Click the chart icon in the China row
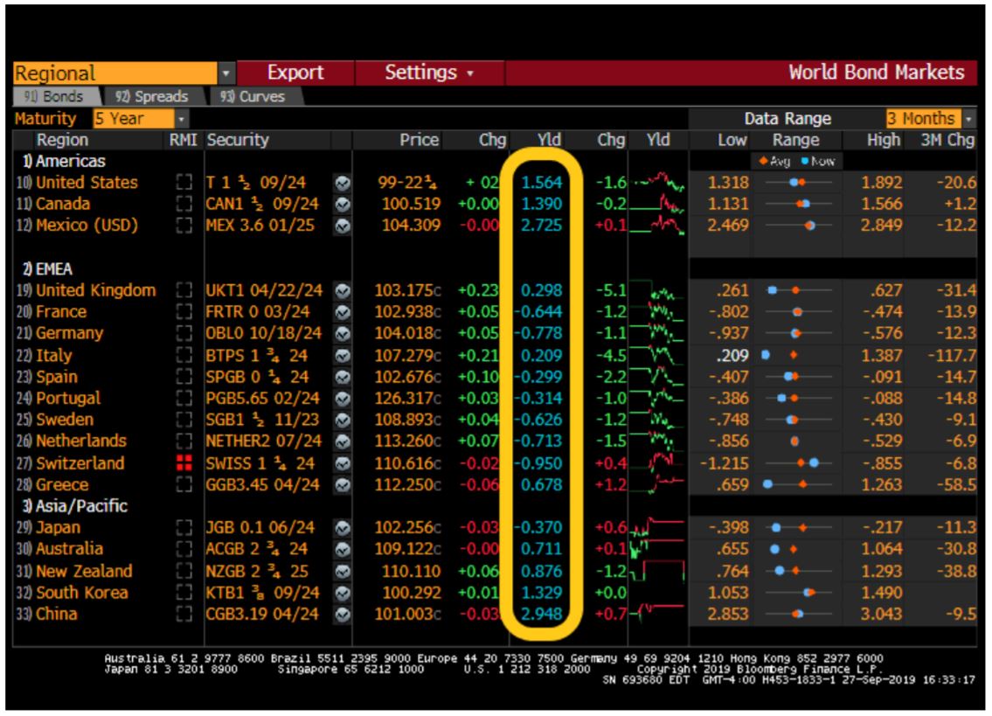Image resolution: width=992 pixels, height=716 pixels. (343, 615)
